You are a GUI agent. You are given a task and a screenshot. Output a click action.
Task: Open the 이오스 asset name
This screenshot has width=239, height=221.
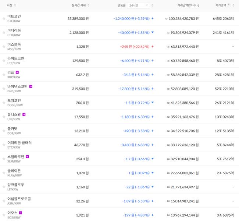(13, 213)
